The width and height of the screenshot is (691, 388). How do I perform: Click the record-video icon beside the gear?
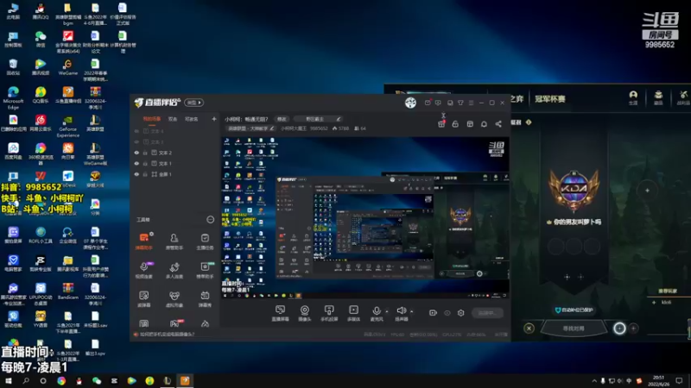click(x=433, y=313)
